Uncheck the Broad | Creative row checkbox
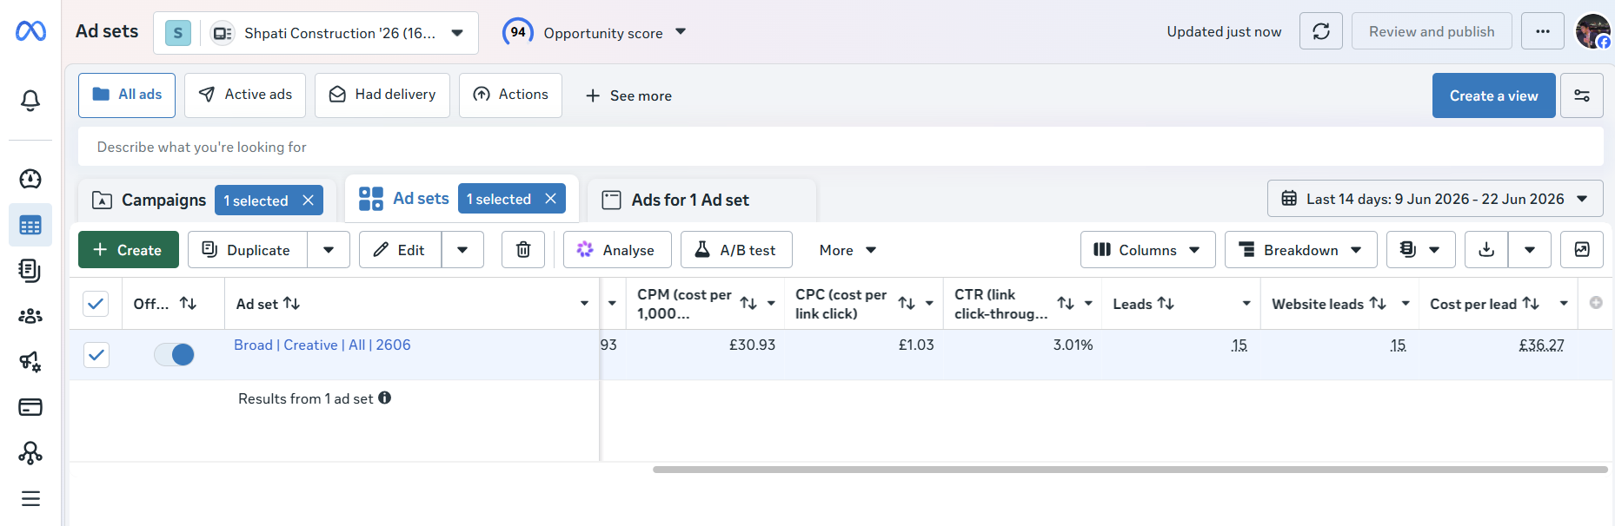This screenshot has height=526, width=1615. click(x=96, y=354)
